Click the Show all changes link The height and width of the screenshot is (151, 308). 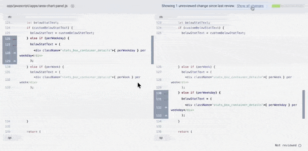click(x=250, y=6)
